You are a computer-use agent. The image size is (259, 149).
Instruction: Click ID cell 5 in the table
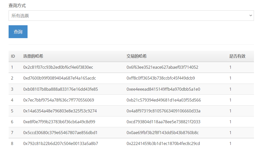(12, 111)
